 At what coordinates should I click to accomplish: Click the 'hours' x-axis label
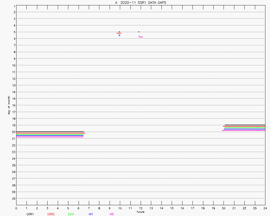(x=140, y=212)
